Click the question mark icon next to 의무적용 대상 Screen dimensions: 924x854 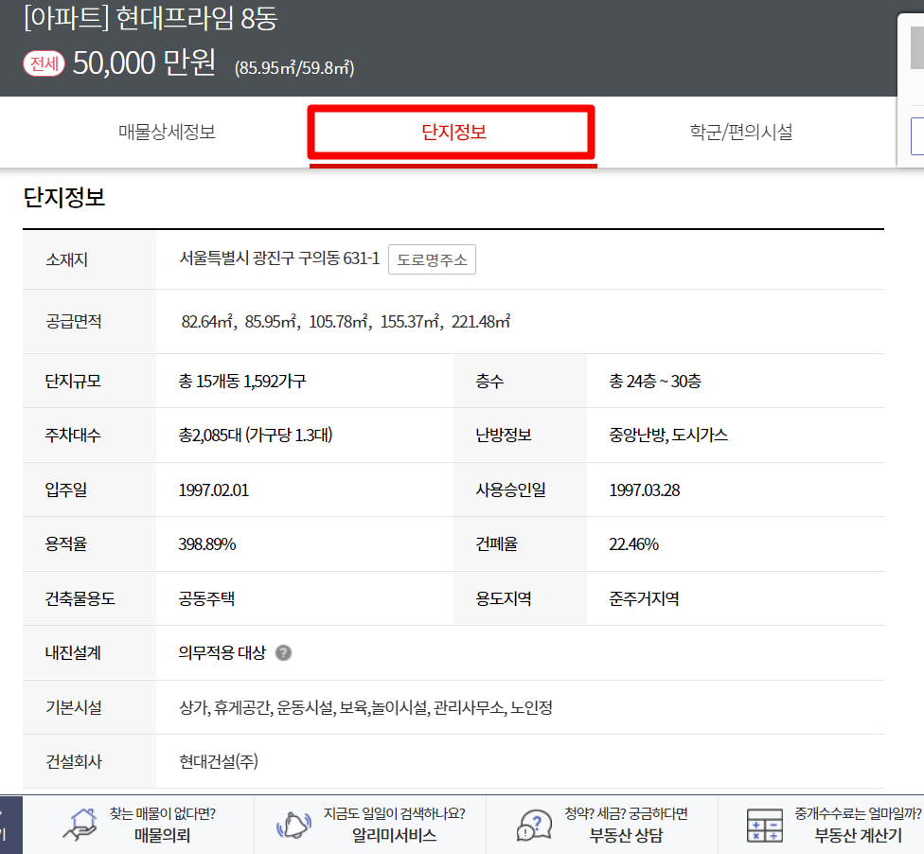282,652
